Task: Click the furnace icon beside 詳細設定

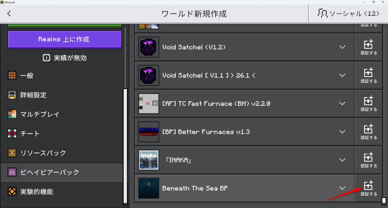Action: [12, 95]
